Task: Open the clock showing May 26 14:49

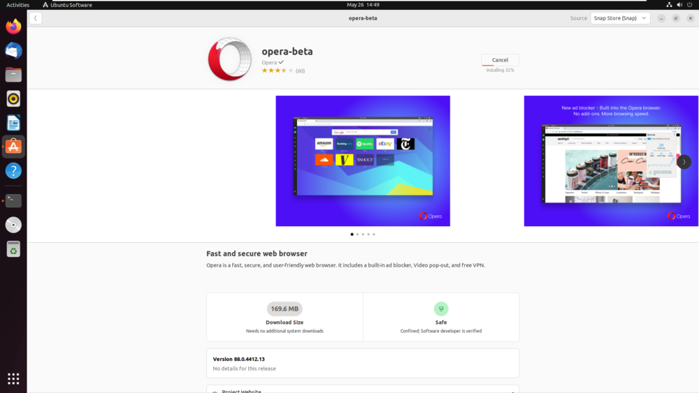Action: point(363,5)
